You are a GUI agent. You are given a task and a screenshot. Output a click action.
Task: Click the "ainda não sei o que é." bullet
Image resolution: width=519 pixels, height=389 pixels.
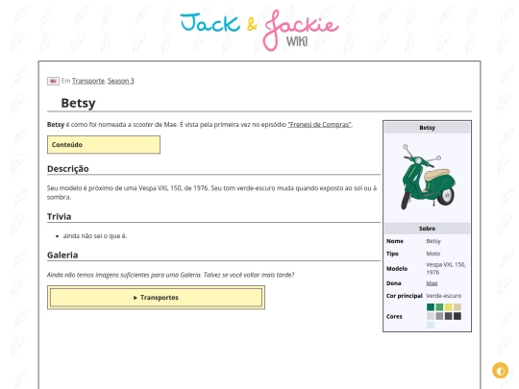pos(95,236)
